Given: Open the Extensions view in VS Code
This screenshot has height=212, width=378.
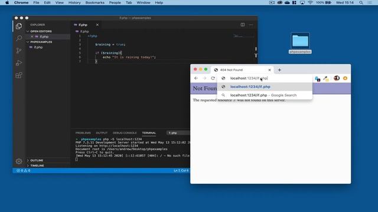Looking at the screenshot, I should click(x=19, y=75).
